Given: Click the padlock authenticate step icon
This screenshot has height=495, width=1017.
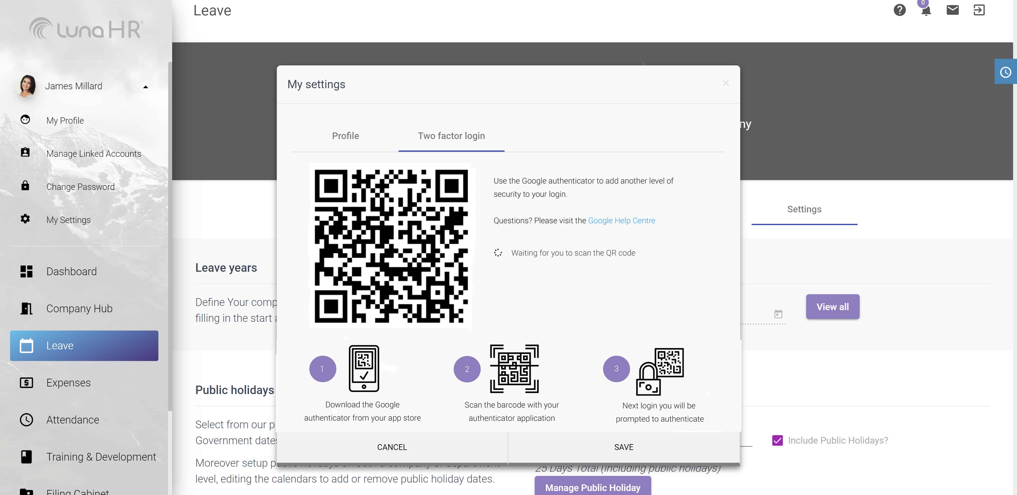Looking at the screenshot, I should click(x=660, y=371).
